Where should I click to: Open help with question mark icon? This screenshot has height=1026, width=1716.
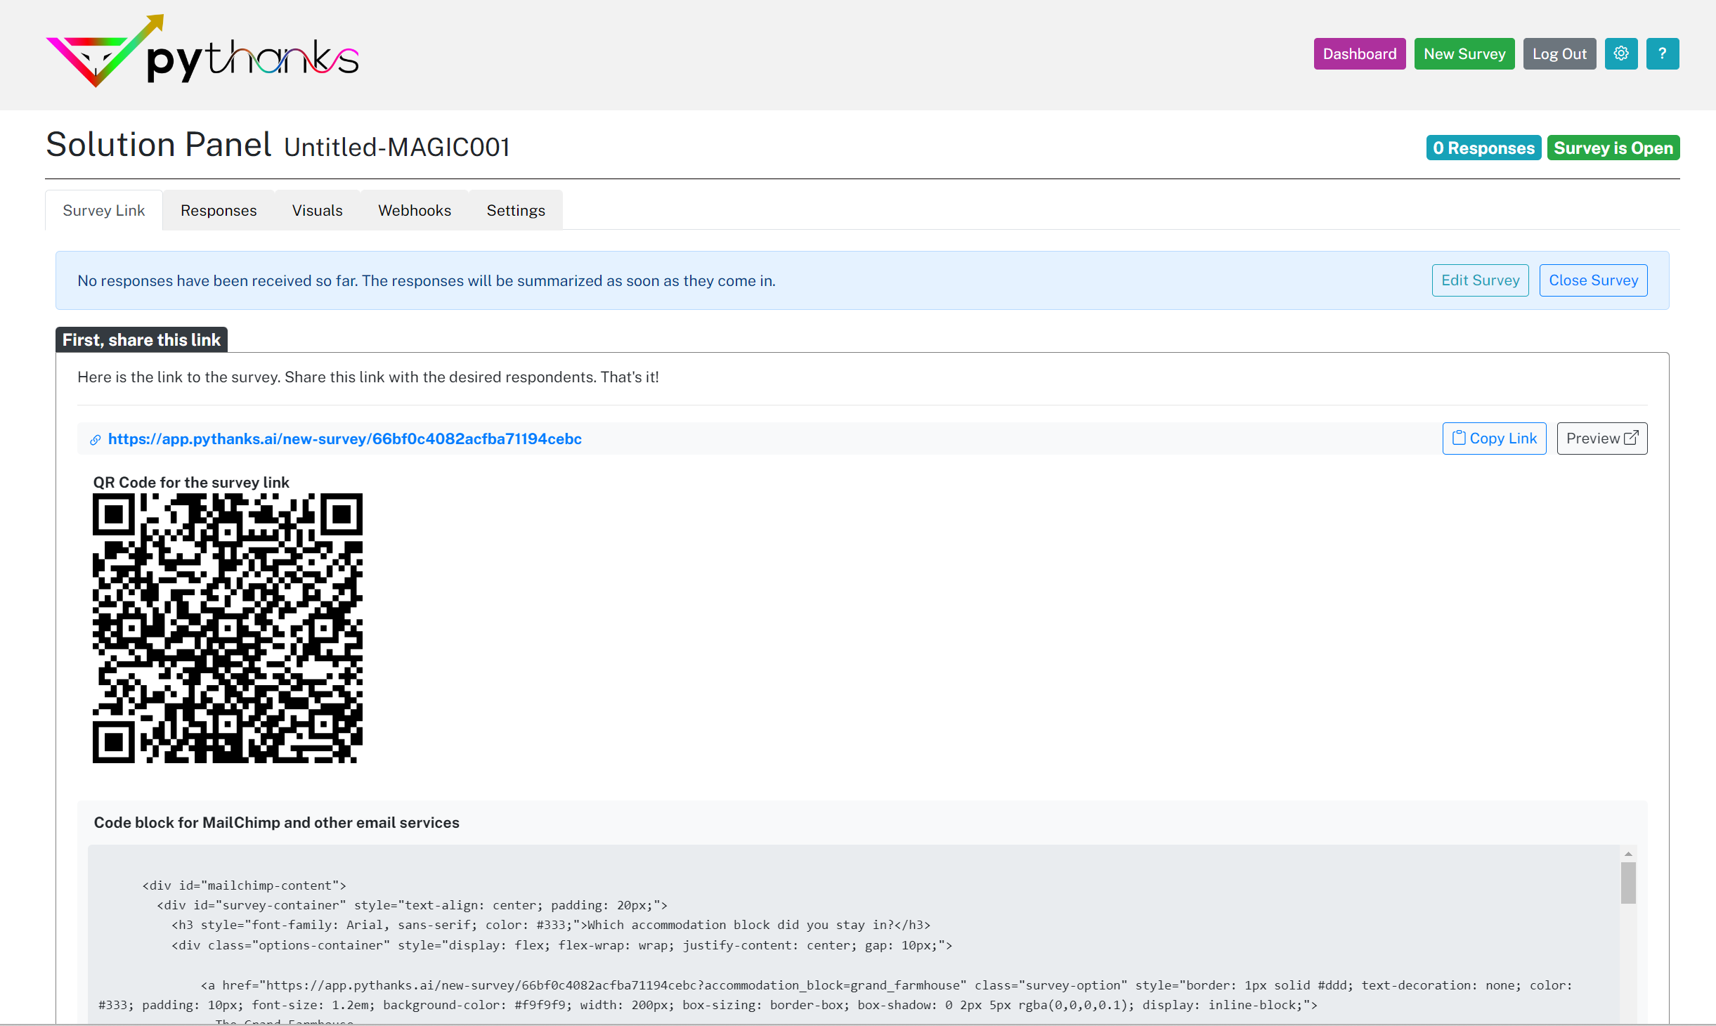1662,53
